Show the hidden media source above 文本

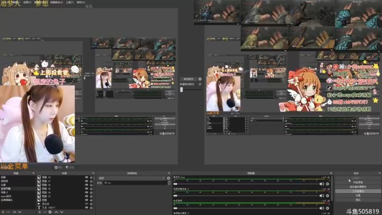point(86,204)
